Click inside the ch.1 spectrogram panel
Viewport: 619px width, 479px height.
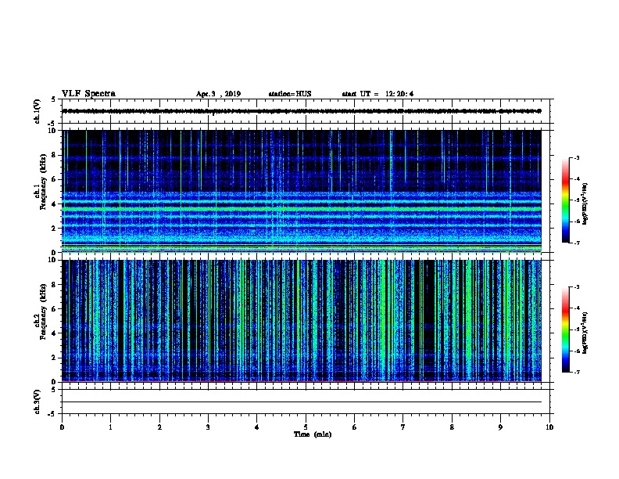click(302, 191)
